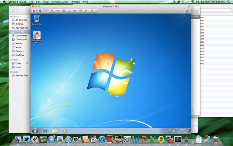Open the File menu
This screenshot has height=146, width=233.
pos(31,2)
